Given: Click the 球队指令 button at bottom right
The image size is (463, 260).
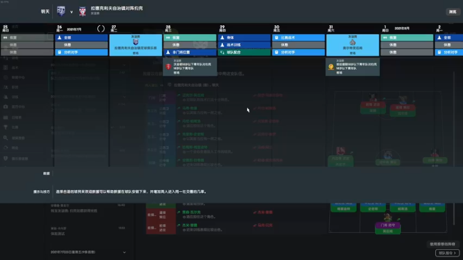Looking at the screenshot, I should 447,253.
